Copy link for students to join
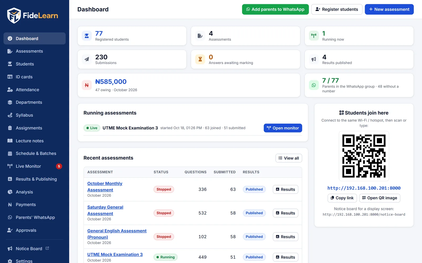Screen dimensions: 422x263 coord(342,198)
